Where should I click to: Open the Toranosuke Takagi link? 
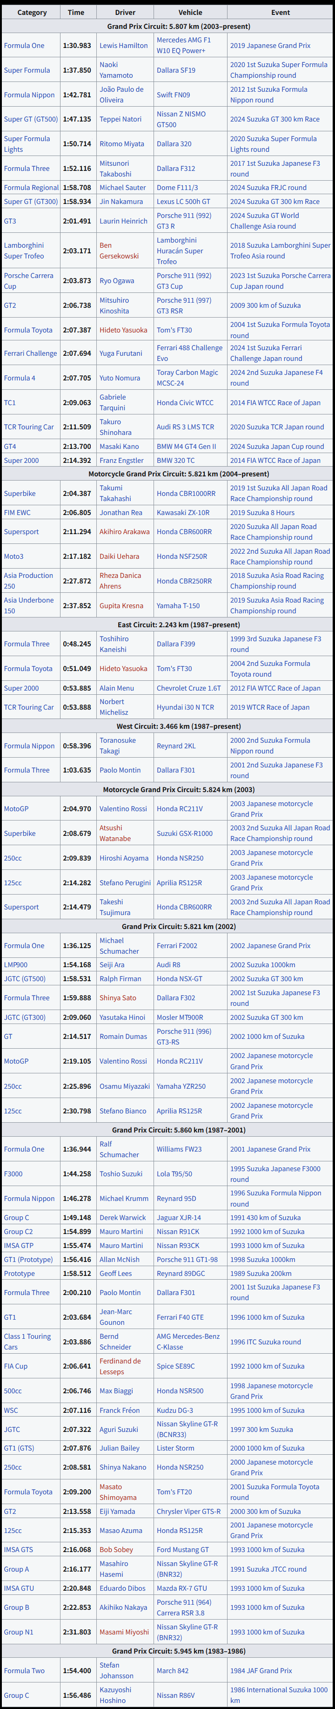pos(117,746)
